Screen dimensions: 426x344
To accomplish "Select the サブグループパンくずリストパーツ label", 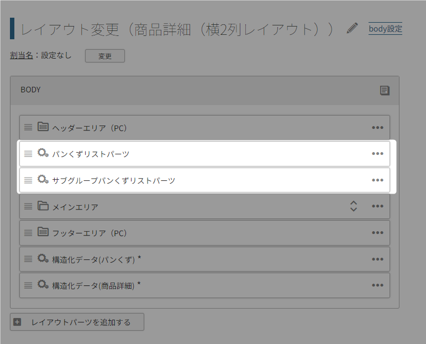I will point(114,180).
